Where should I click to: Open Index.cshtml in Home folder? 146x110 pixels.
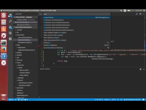[24, 75]
